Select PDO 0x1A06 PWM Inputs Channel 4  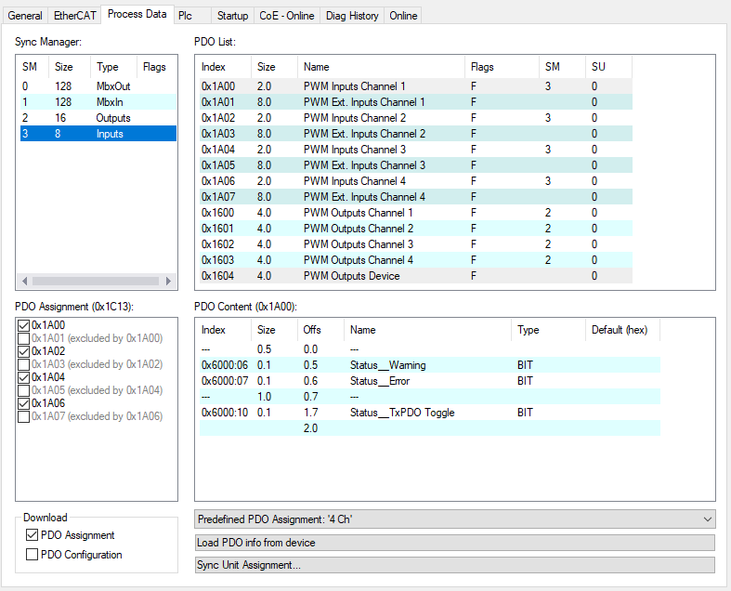point(416,181)
